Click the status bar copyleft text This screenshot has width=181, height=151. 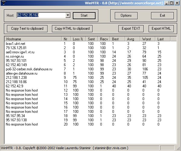point(65,148)
